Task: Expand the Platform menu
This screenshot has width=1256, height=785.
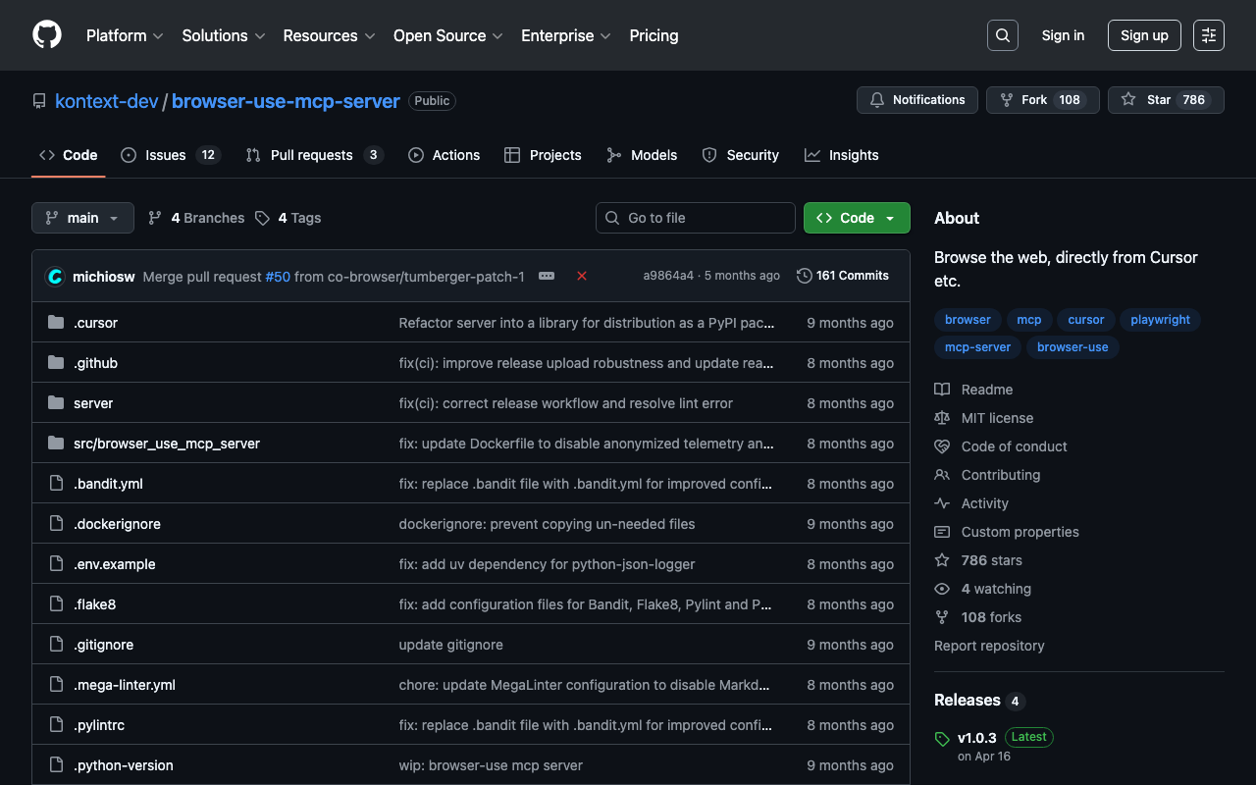Action: pos(125,35)
